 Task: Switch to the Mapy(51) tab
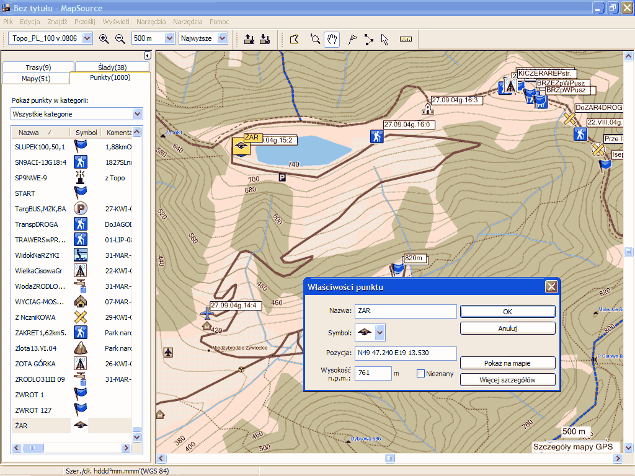point(36,79)
